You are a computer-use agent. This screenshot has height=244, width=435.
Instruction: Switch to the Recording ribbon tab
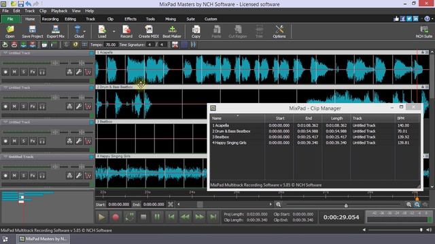50,19
